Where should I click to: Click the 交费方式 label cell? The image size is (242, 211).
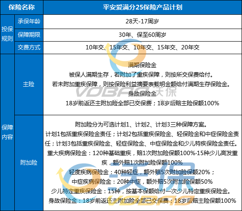tap(29, 48)
